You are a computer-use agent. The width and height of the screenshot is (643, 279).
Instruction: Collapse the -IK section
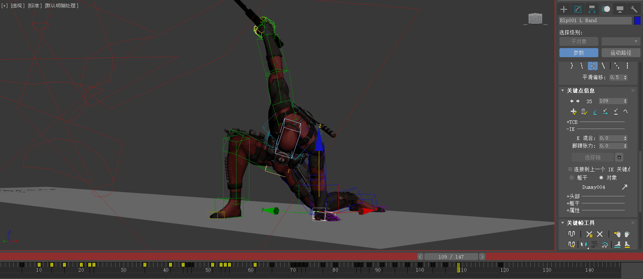(570, 129)
